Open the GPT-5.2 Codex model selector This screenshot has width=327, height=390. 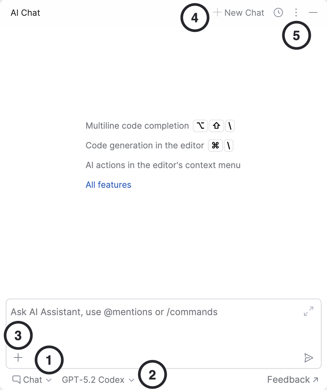(x=98, y=379)
